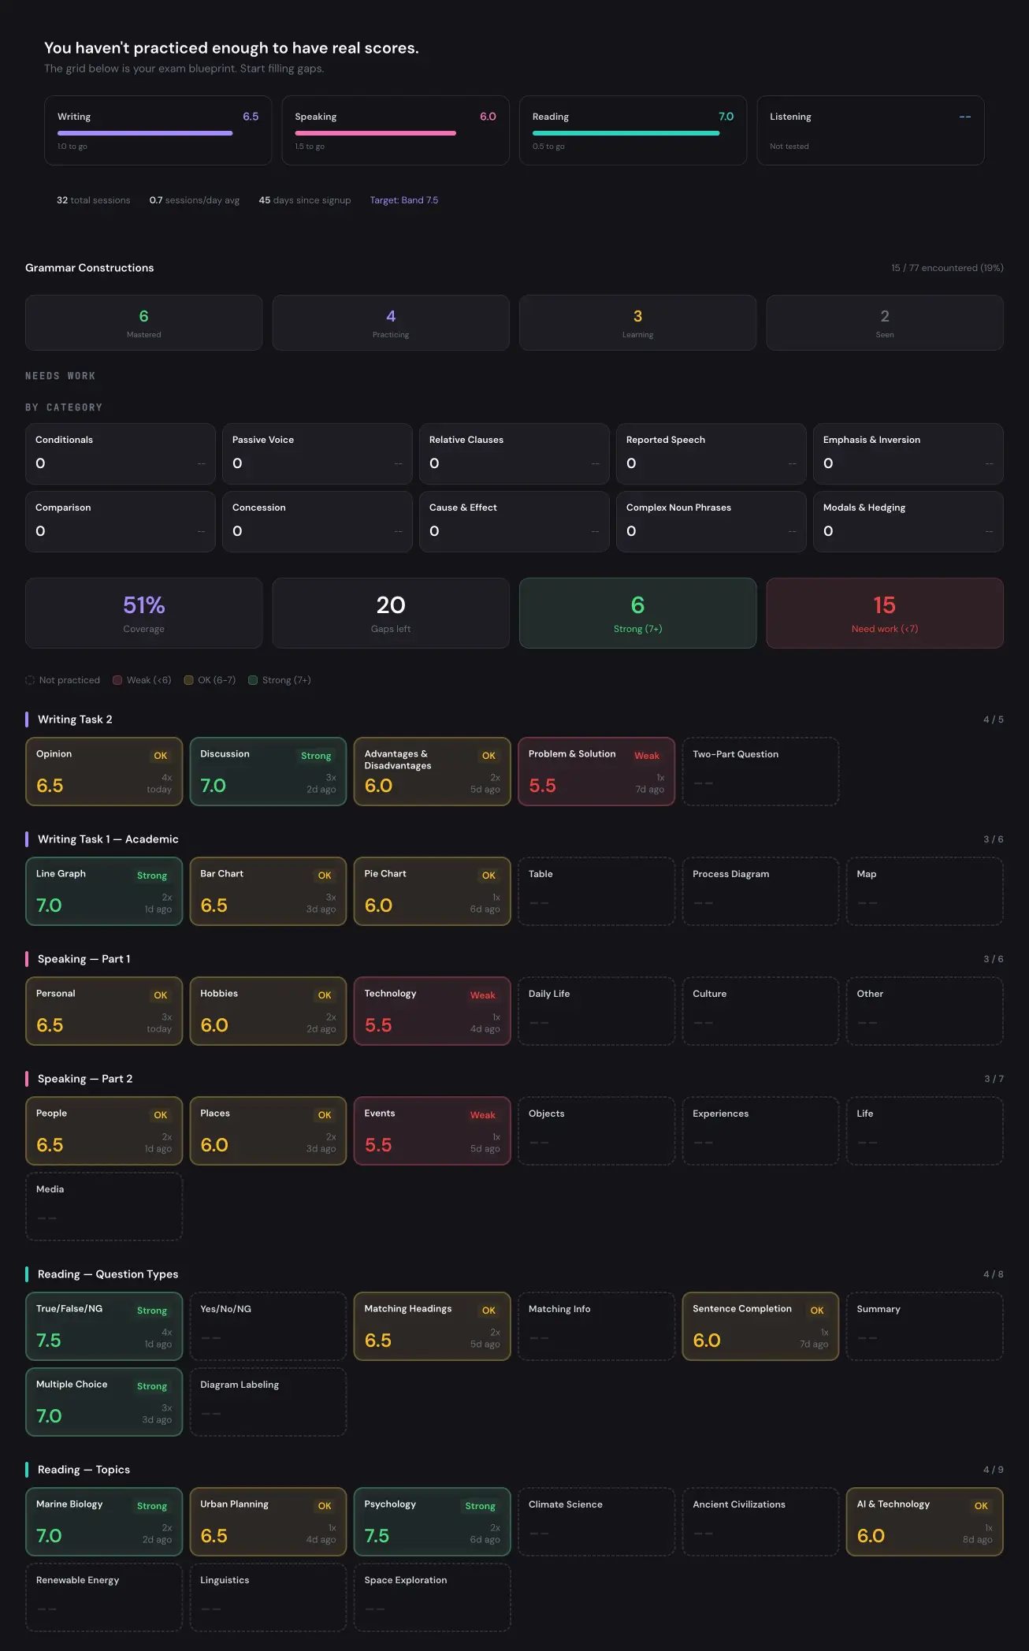Open the Process Diagram task card
The width and height of the screenshot is (1029, 1651).
pos(760,891)
